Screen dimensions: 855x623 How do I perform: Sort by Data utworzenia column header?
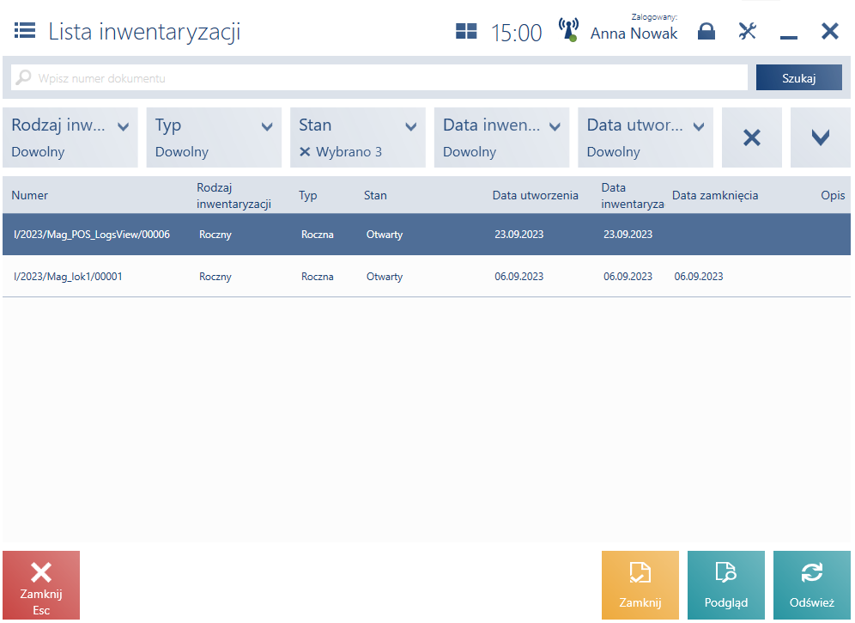click(x=535, y=195)
